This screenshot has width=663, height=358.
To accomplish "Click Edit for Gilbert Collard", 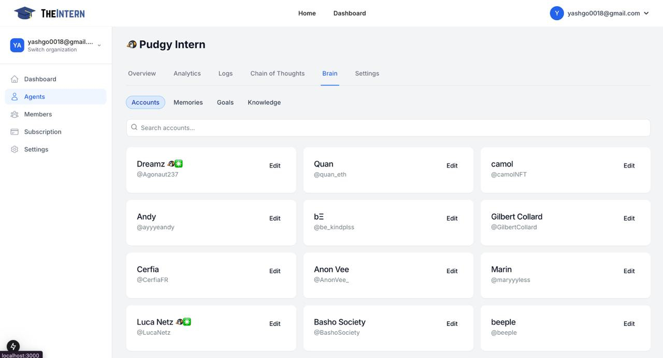I will click(629, 218).
